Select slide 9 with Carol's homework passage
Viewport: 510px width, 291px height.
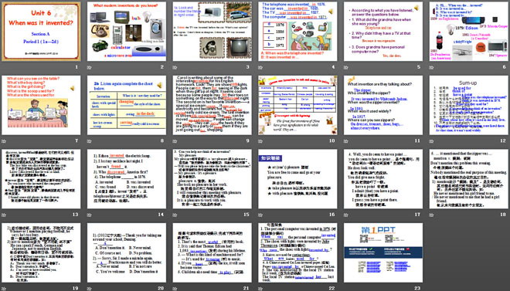pyautogui.click(x=212, y=105)
